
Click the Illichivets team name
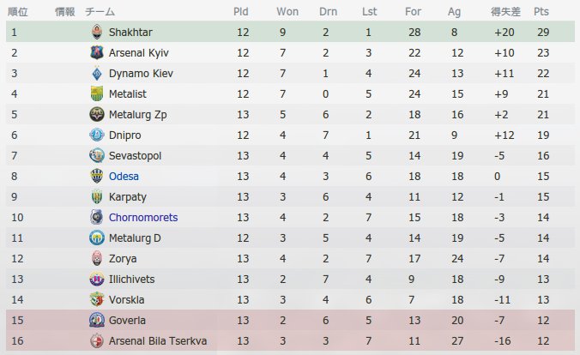[x=131, y=280]
